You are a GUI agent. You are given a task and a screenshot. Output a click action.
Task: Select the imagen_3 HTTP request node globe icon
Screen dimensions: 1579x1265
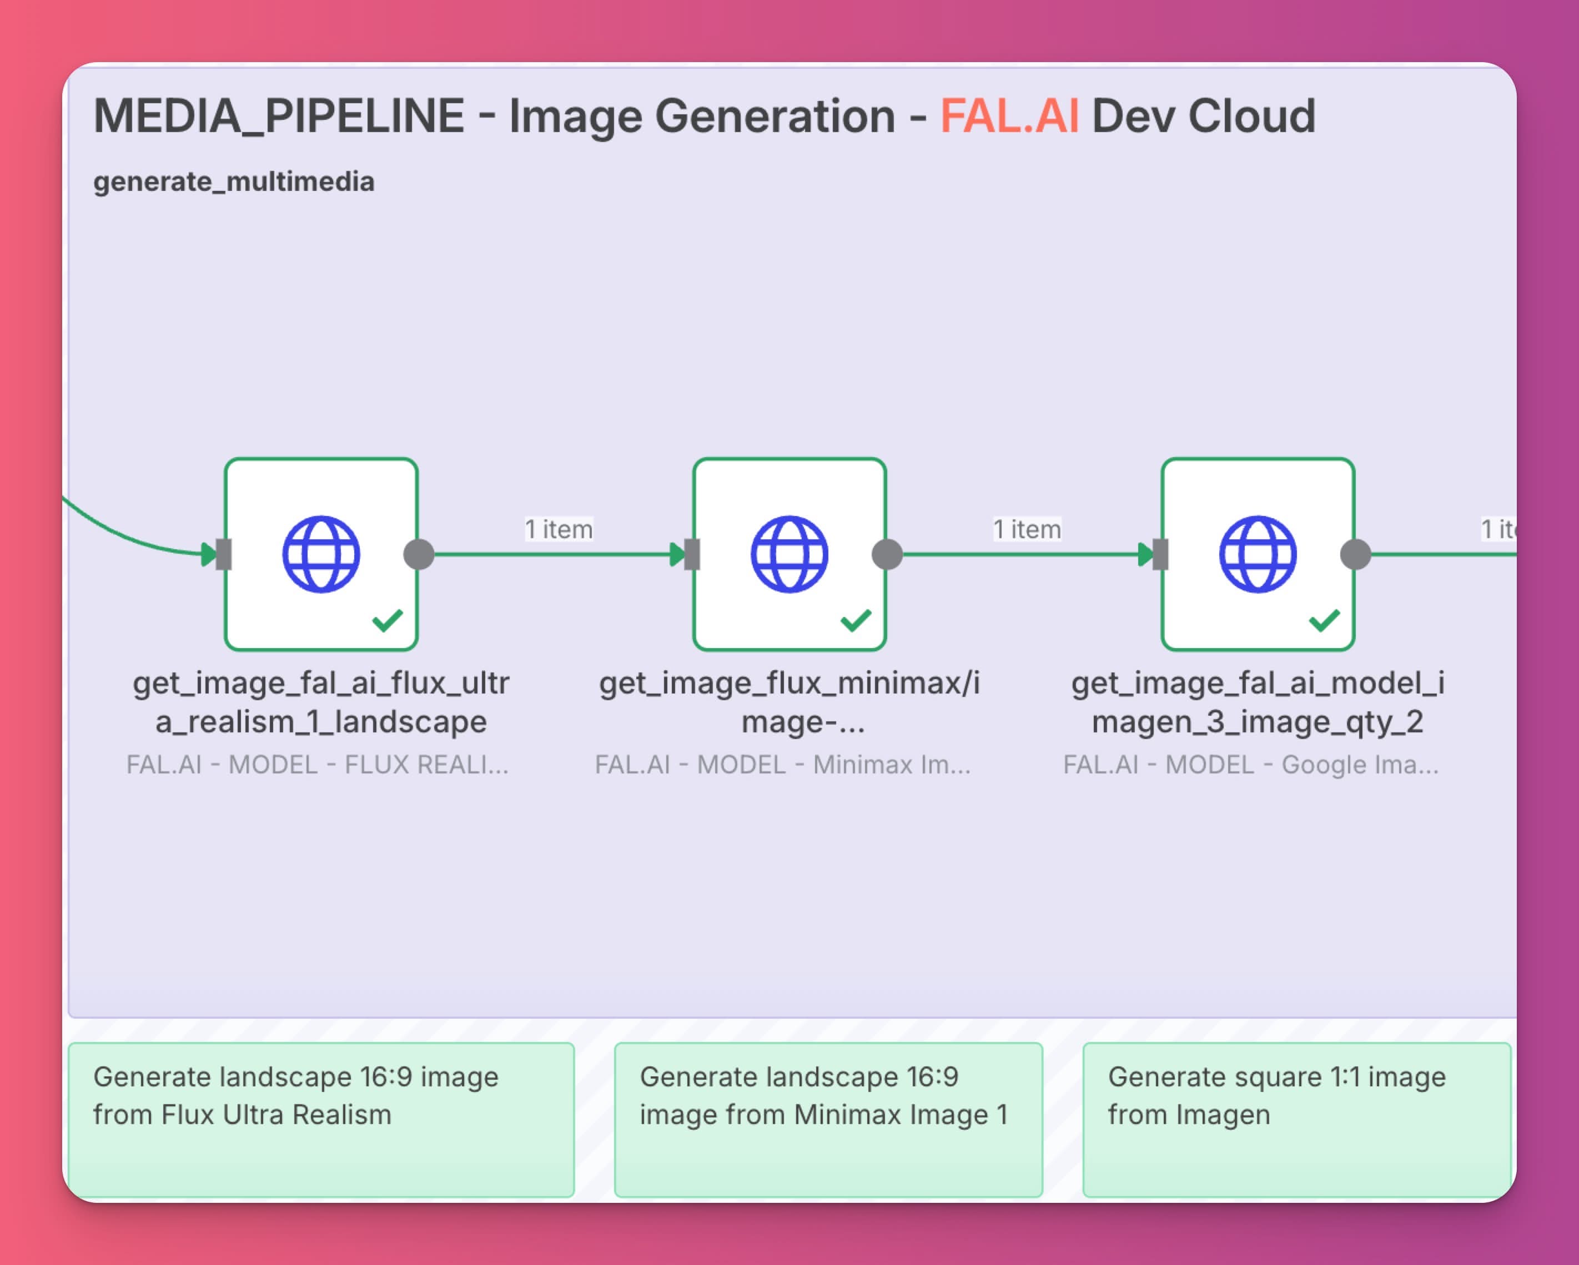pyautogui.click(x=1258, y=554)
